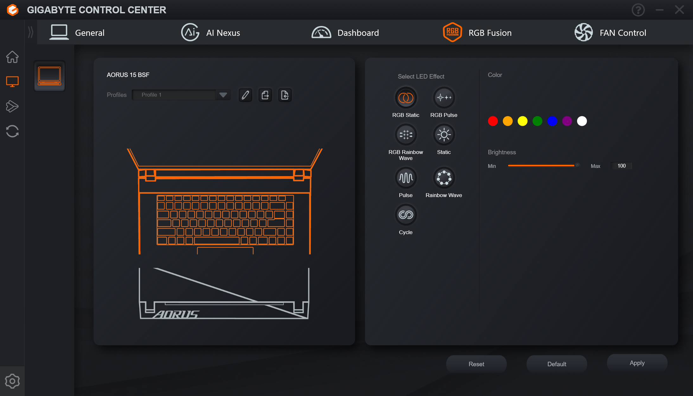Select the RGB Static LED effect

pos(405,98)
